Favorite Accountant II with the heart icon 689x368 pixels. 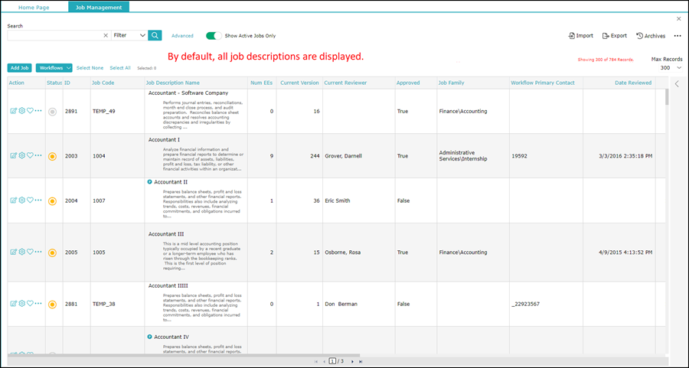tap(30, 200)
